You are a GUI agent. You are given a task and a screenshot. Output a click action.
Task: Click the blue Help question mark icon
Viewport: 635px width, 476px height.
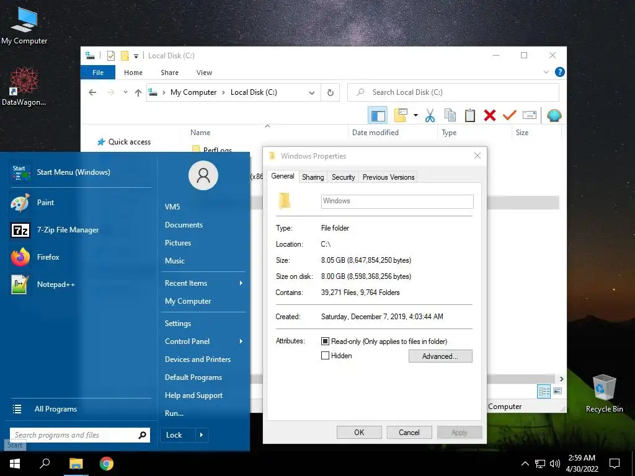coord(560,72)
